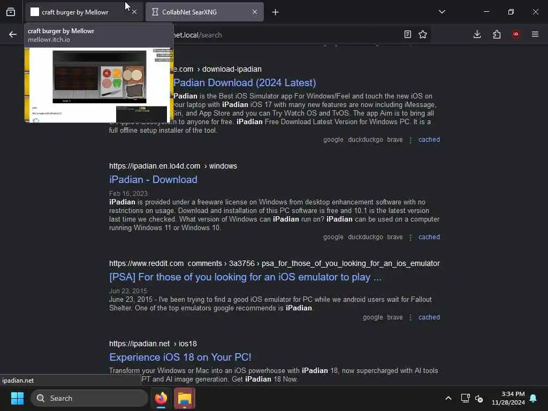This screenshot has height=411, width=548.
Task: Open options dots for lo4d result
Action: [x=410, y=237]
